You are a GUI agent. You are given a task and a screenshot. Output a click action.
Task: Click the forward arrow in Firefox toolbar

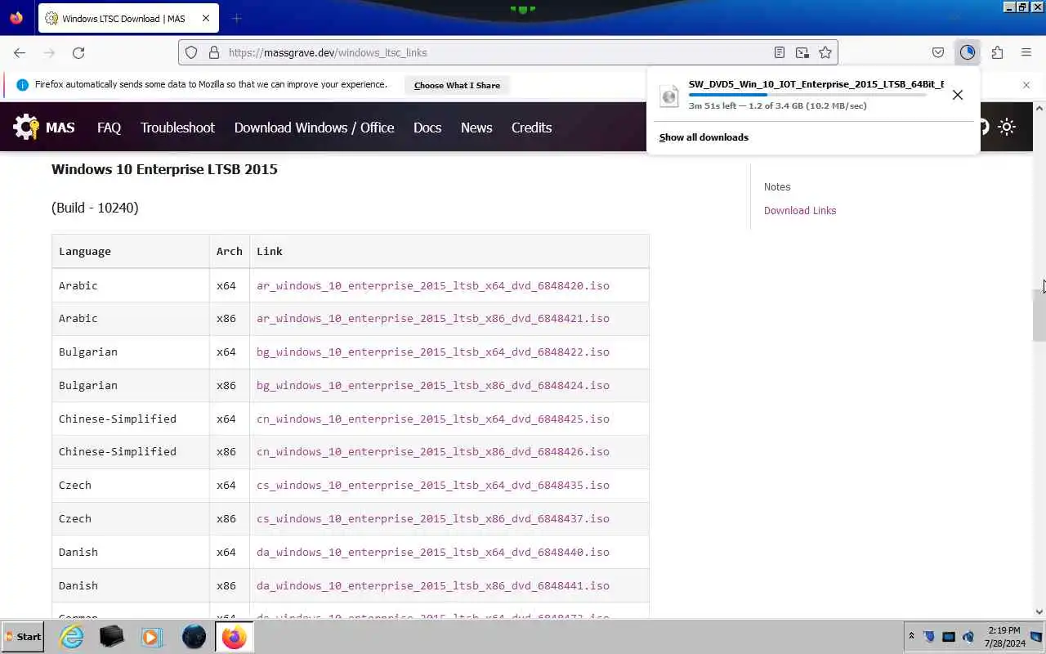click(x=49, y=52)
